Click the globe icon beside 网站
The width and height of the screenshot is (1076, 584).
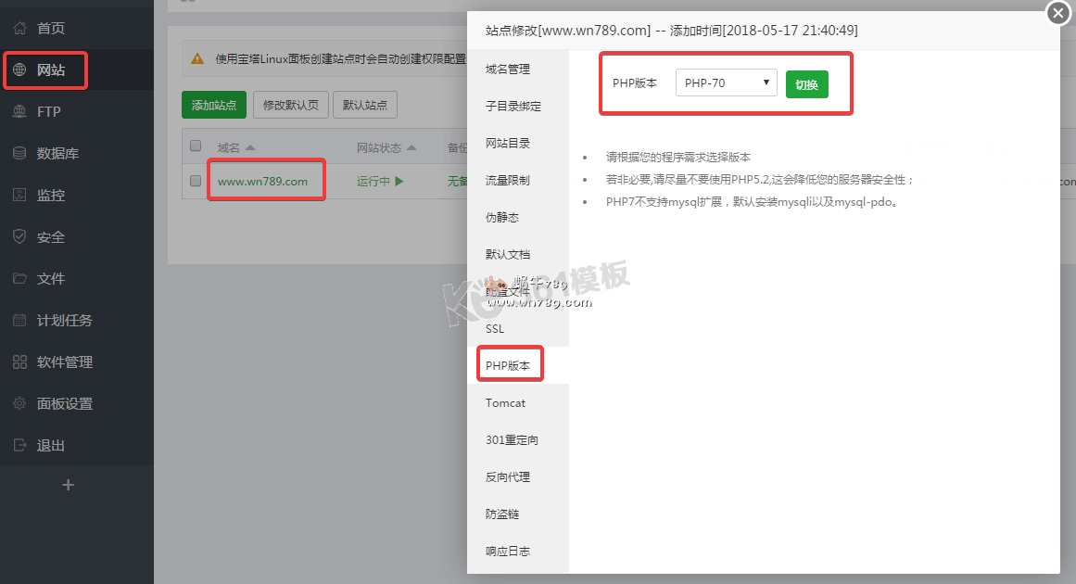(19, 70)
